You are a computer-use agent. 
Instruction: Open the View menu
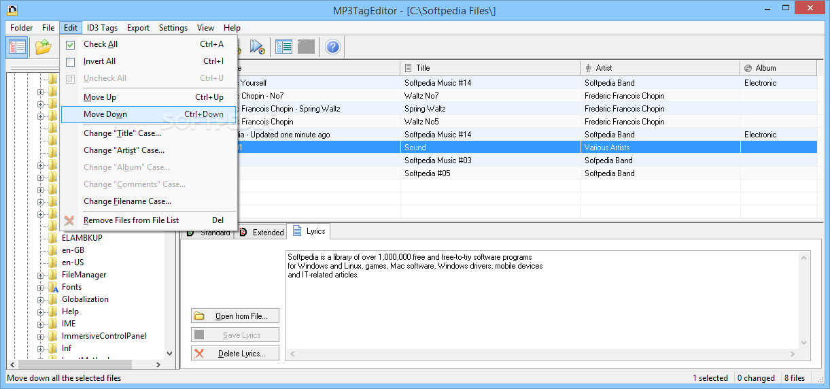[x=205, y=28]
